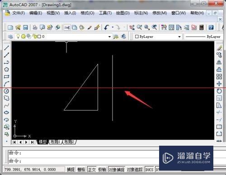Click the Copy Object tool in modify toolbar

coord(219,55)
